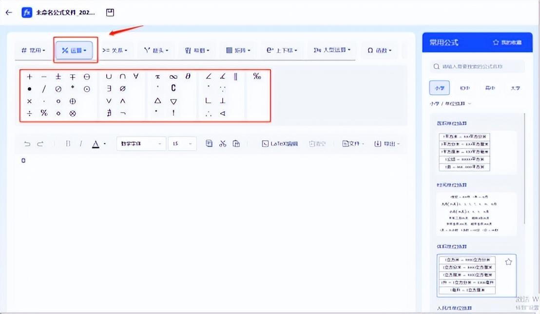Go back with the left arrow
The height and width of the screenshot is (314, 540).
point(9,12)
